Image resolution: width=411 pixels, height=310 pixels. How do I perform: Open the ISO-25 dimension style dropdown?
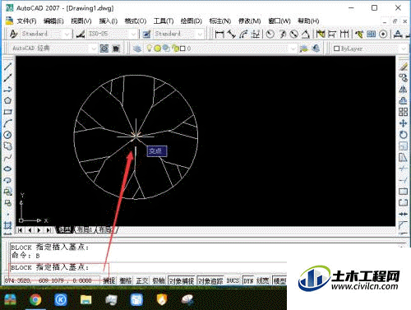[133, 34]
